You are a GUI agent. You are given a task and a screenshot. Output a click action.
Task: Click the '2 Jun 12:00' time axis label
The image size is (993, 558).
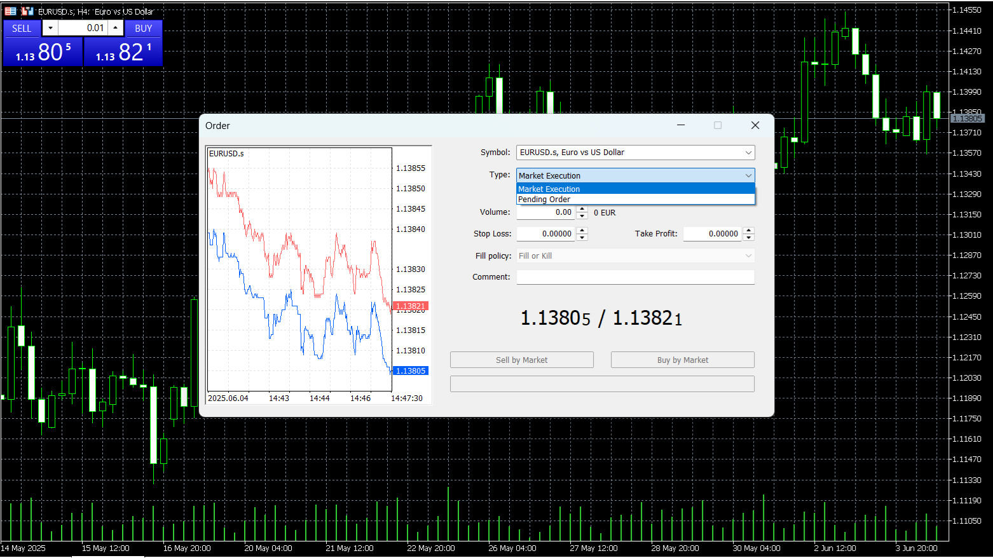tap(835, 548)
